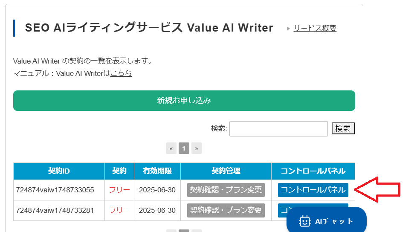417x232 pixels.
Task: Click the 検索 button
Action: tap(343, 128)
